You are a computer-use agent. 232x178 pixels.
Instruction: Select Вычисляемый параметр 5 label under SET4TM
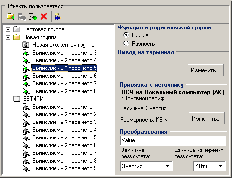click(x=65, y=137)
